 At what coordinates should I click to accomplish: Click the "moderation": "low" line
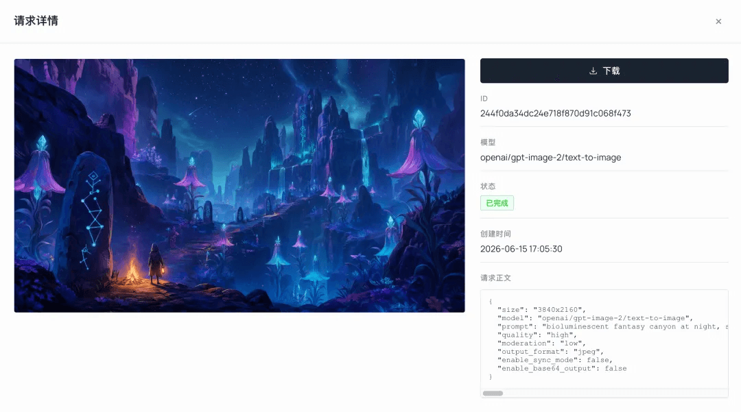(x=541, y=343)
